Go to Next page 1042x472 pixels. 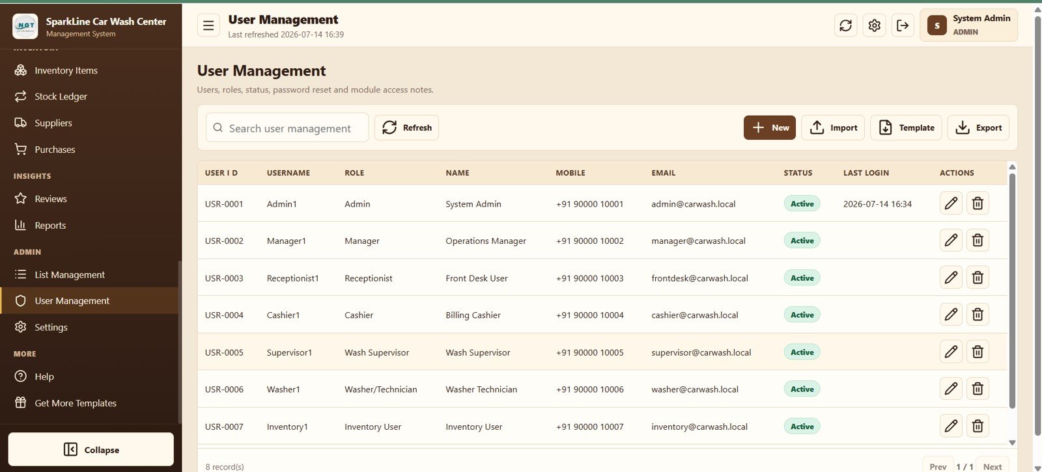click(x=993, y=465)
